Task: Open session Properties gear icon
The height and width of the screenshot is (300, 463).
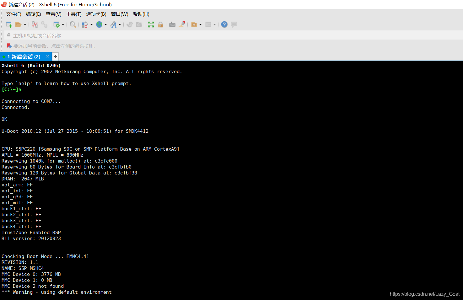Action: [57, 24]
